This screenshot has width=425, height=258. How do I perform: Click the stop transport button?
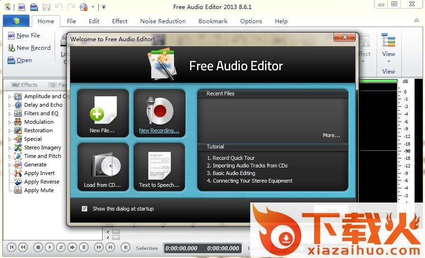point(38,247)
